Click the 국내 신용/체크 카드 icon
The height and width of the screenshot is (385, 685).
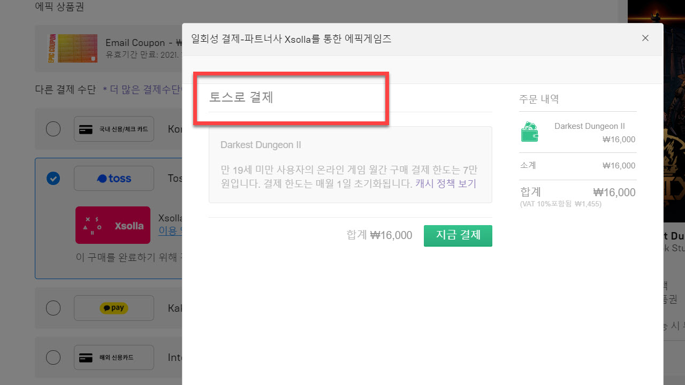(x=114, y=129)
